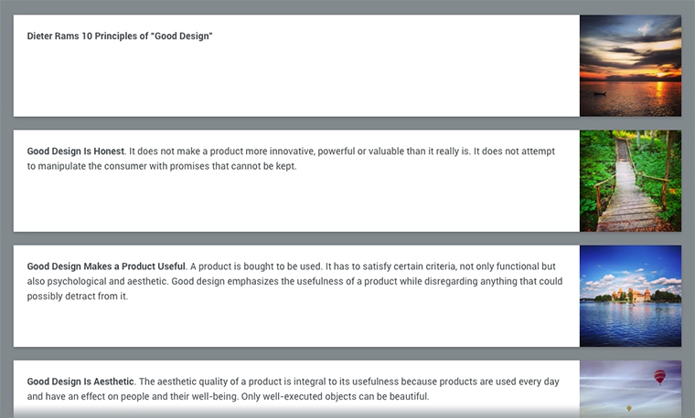Image resolution: width=695 pixels, height=418 pixels.
Task: Click the red hot air balloon
Action: (658, 376)
